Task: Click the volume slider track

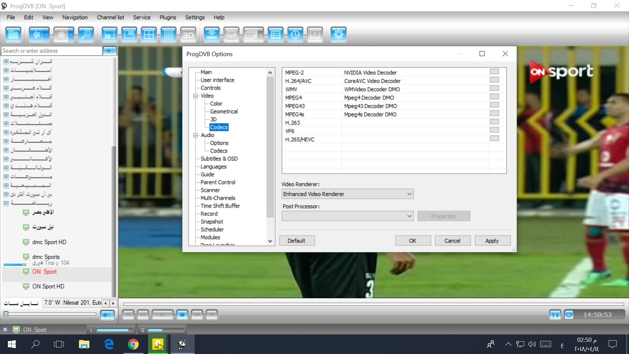Action: tap(51, 314)
